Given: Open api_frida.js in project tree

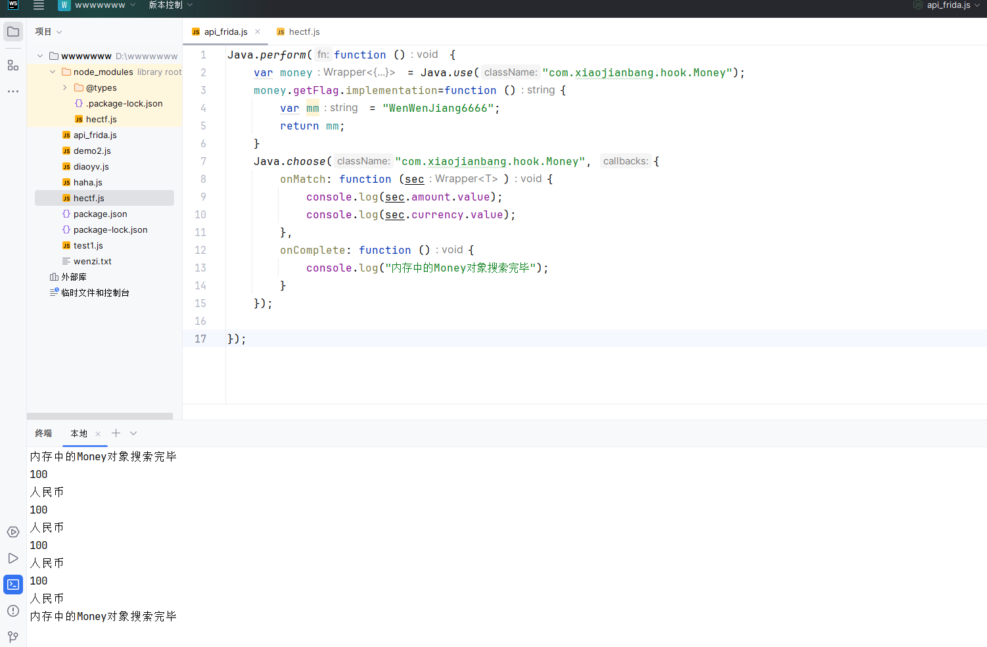Looking at the screenshot, I should [x=95, y=135].
